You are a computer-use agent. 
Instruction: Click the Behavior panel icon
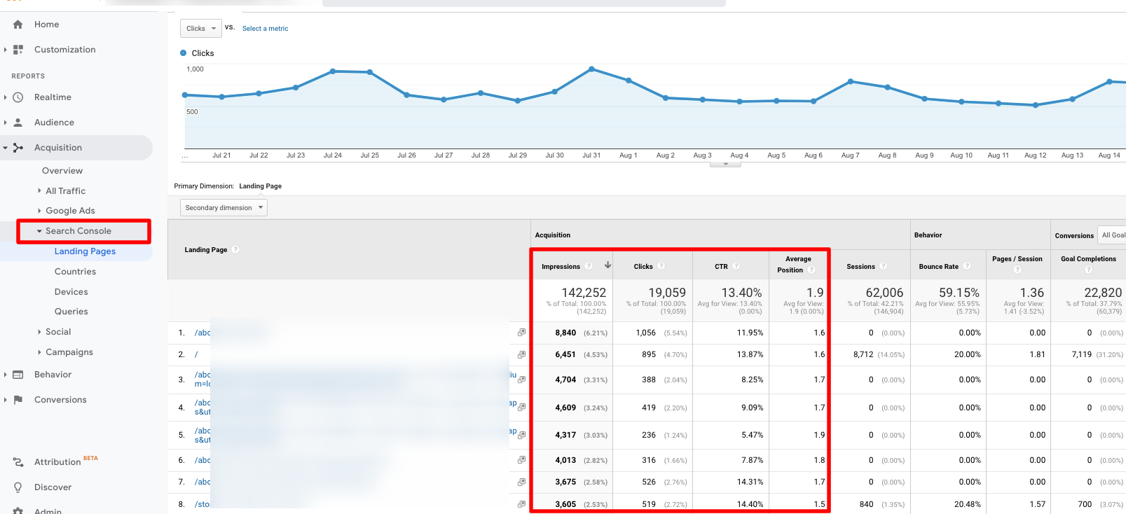pyautogui.click(x=18, y=375)
